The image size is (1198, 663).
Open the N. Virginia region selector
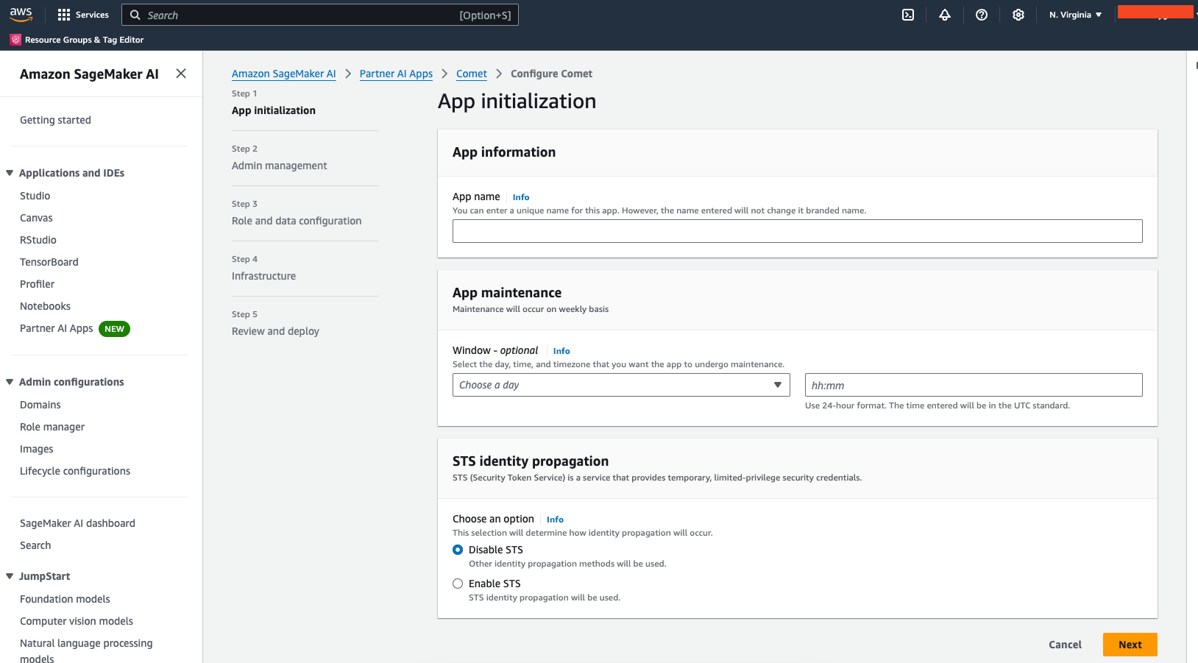point(1075,15)
